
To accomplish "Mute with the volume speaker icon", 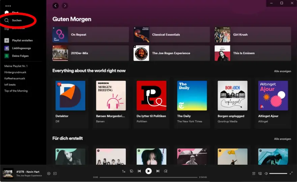I will pyautogui.click(x=266, y=174).
